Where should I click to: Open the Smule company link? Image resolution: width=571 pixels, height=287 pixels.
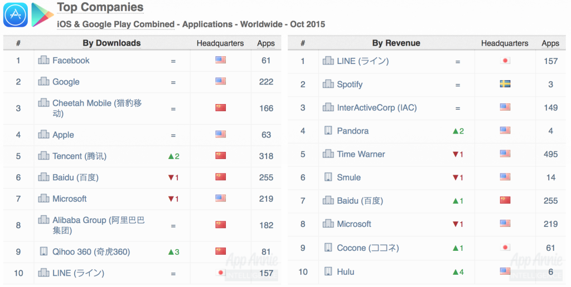coord(349,177)
